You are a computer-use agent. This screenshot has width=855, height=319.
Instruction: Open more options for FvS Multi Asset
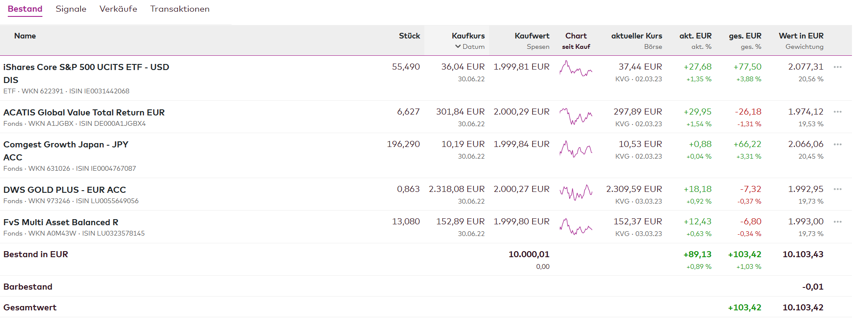(837, 222)
